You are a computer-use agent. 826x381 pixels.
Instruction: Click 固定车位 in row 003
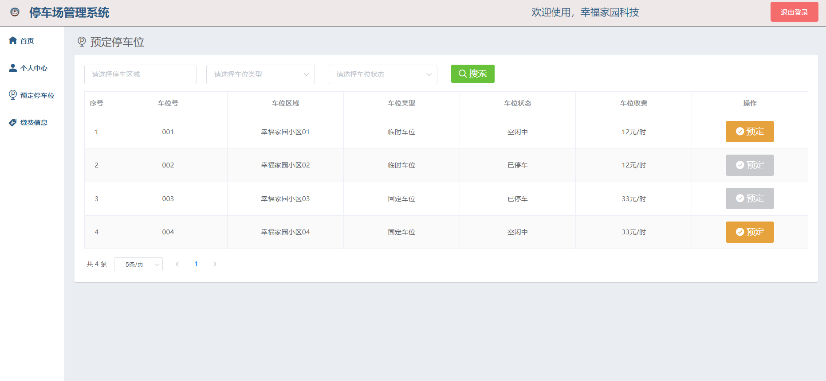401,199
